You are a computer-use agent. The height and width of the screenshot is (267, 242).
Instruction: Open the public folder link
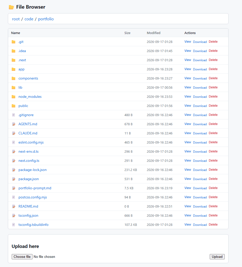coord(23,106)
